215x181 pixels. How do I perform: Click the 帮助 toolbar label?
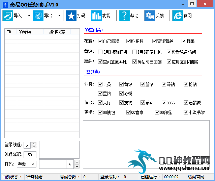pyautogui.click(x=134, y=16)
